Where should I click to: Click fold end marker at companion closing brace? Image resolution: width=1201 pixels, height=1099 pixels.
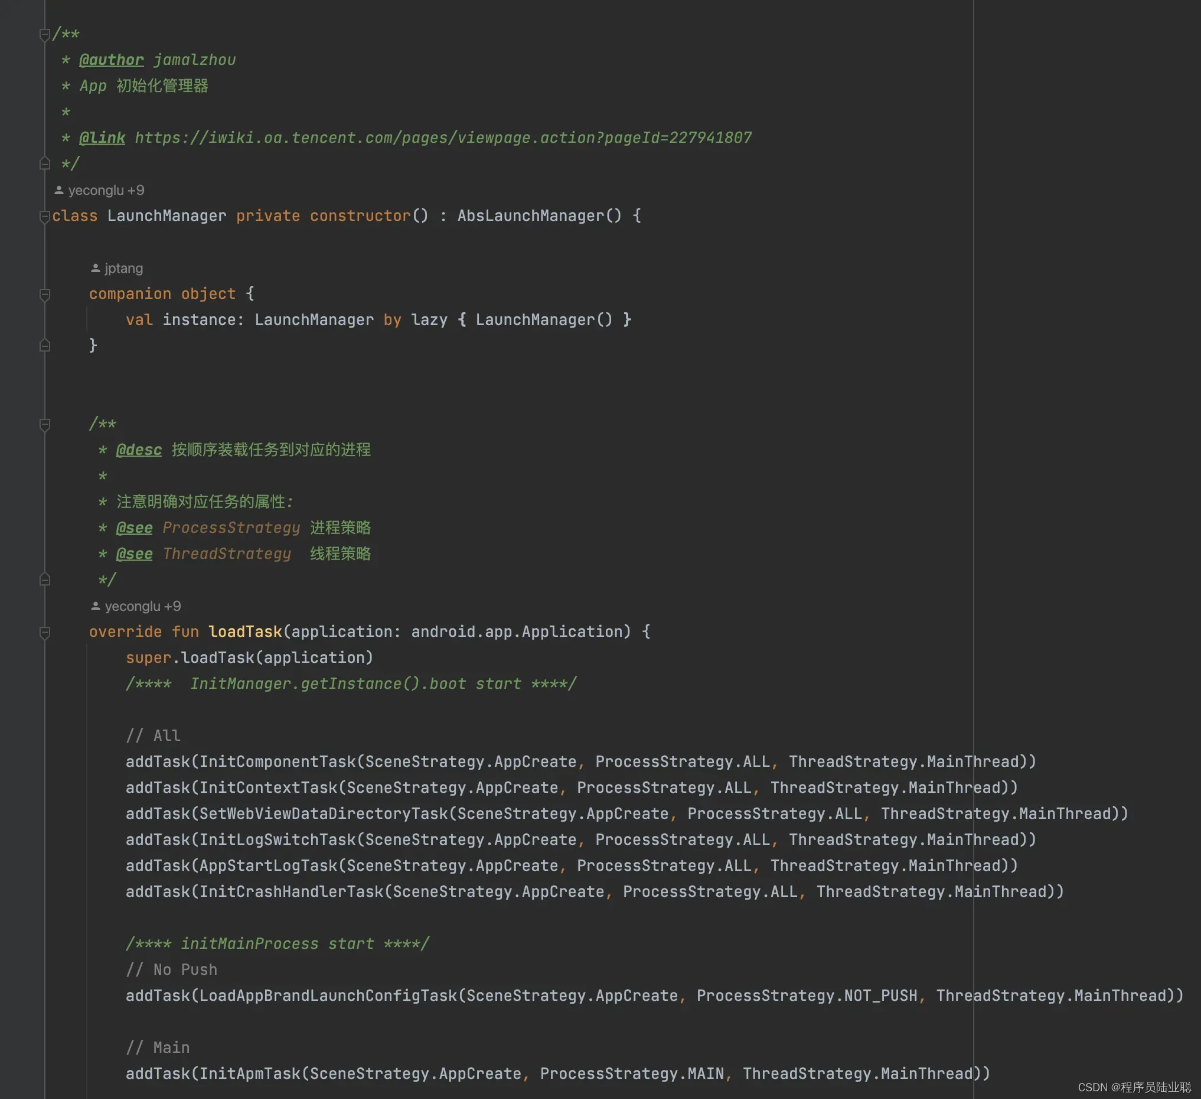pyautogui.click(x=45, y=346)
